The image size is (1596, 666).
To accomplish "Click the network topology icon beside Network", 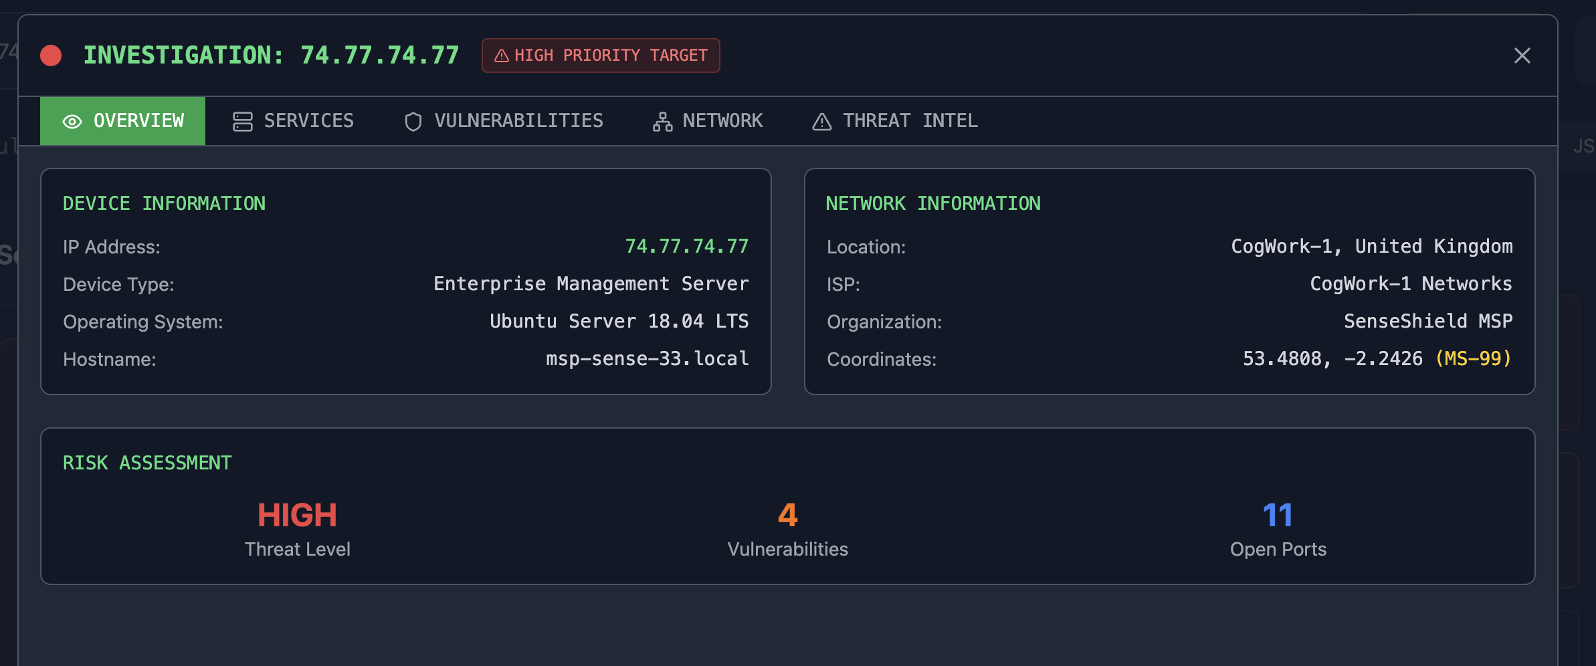I will click(x=661, y=121).
